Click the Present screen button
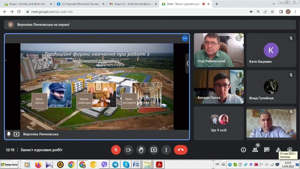This screenshot has height=169, width=300. click(x=154, y=150)
